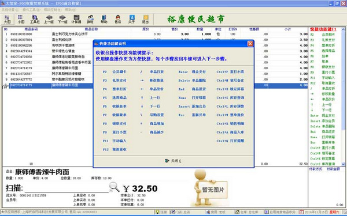Click the 关闭 button in shortcut dialog
347x216 pixels.
pos(173,161)
